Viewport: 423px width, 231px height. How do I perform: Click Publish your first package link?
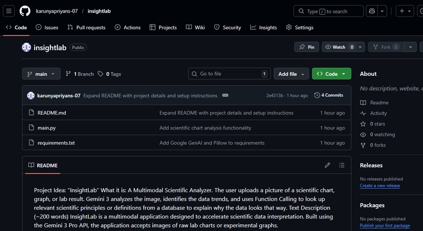point(385,226)
